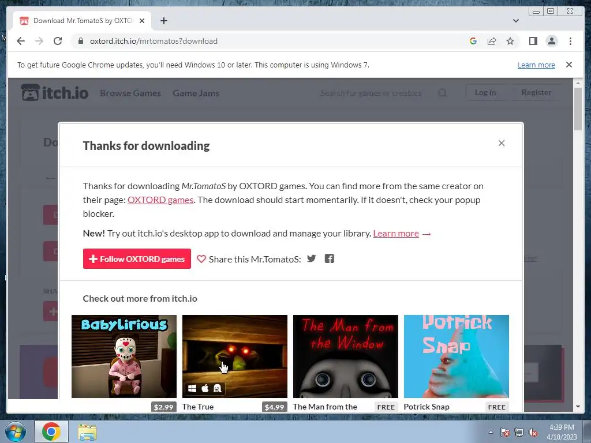View site info via the padlock icon

80,41
